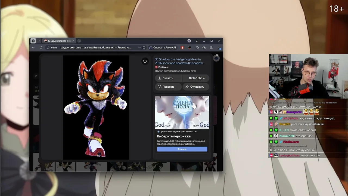Open the tab counter showing 1

[x=33, y=41]
